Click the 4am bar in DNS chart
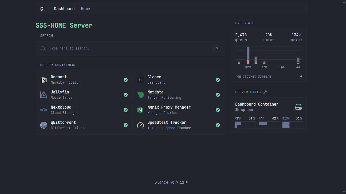The height and width of the screenshot is (194, 346). coord(298,61)
